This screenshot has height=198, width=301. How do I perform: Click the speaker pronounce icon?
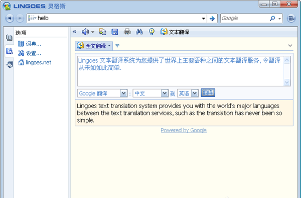click(85, 32)
